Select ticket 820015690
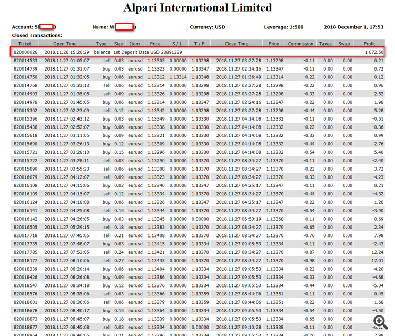 click(x=25, y=144)
